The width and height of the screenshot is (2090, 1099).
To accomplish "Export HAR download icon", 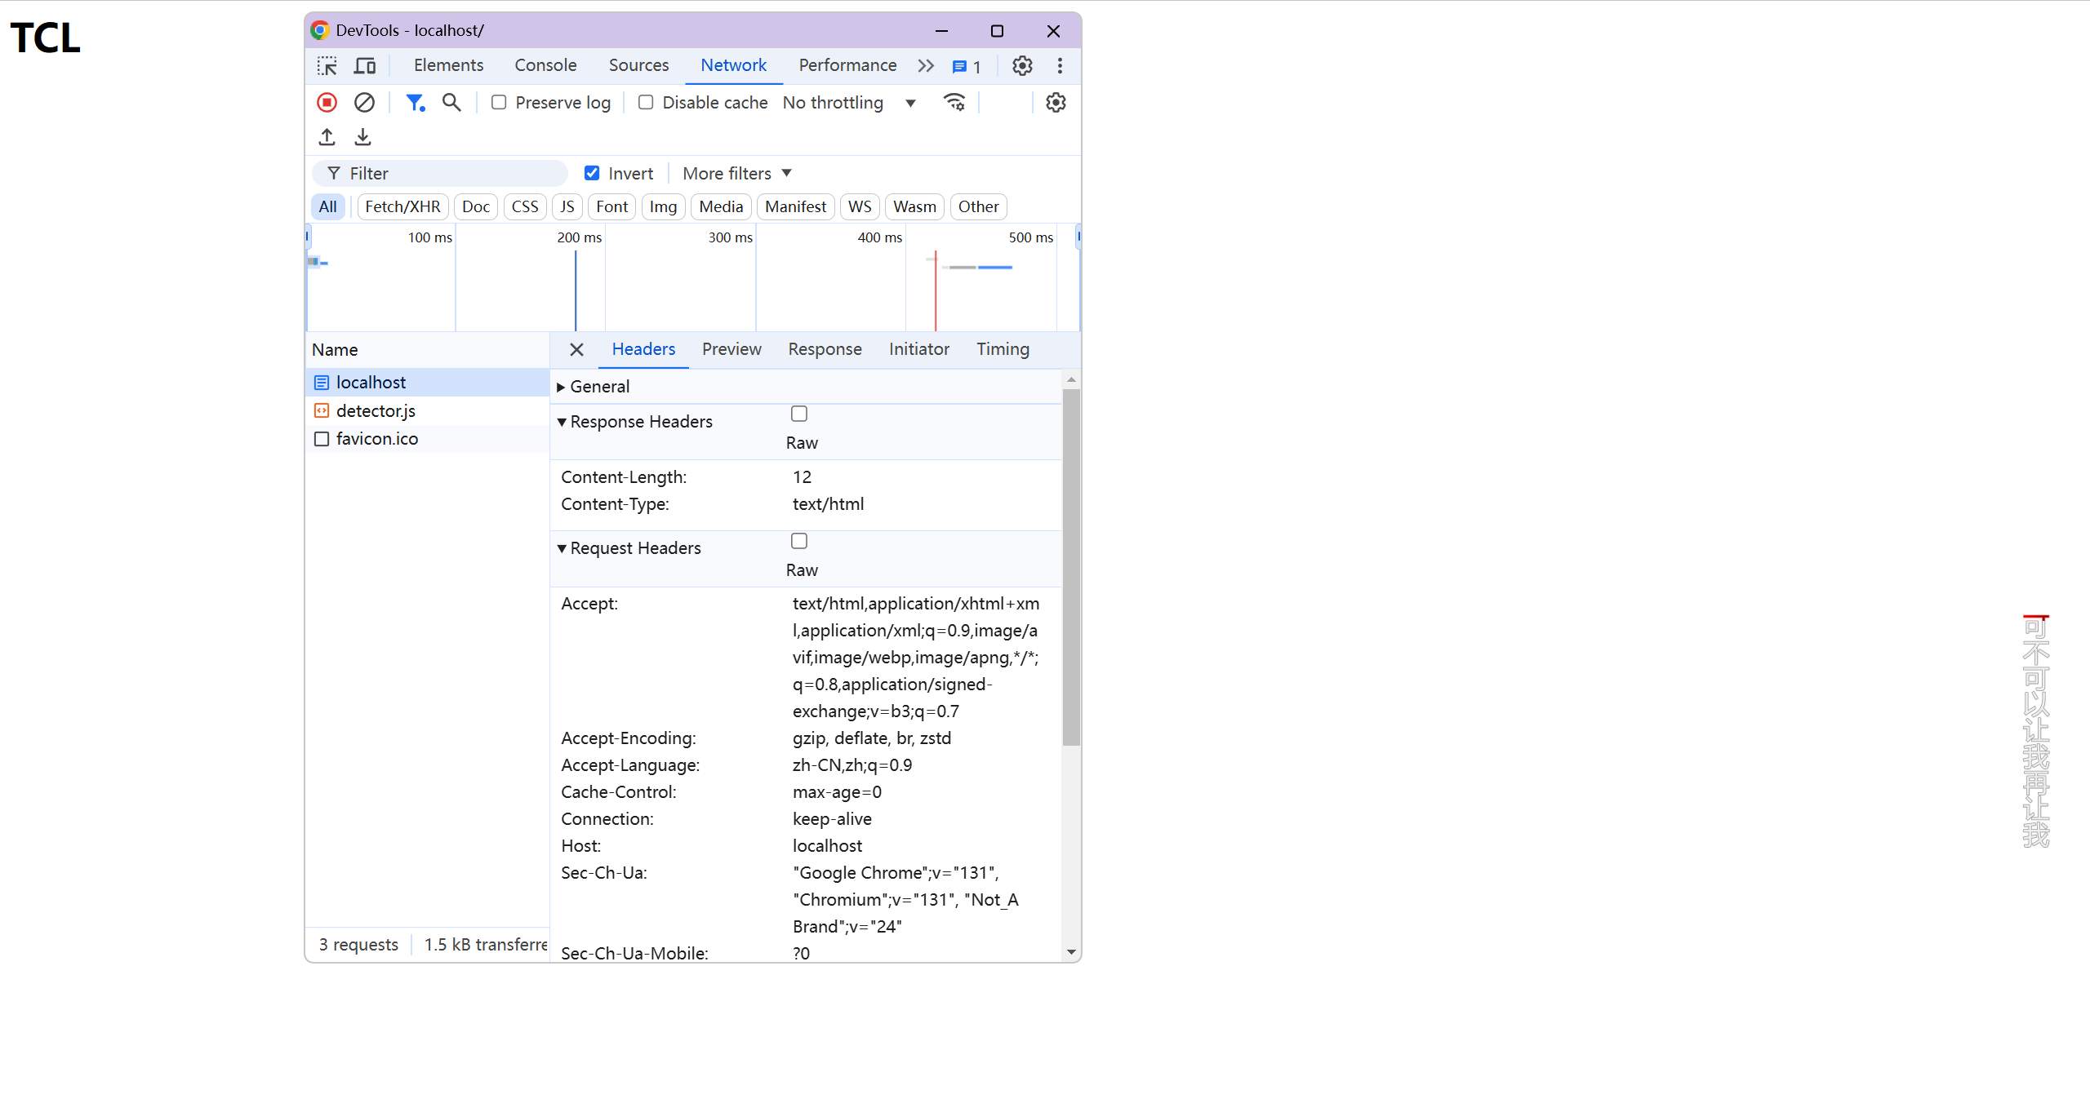I will [x=363, y=137].
